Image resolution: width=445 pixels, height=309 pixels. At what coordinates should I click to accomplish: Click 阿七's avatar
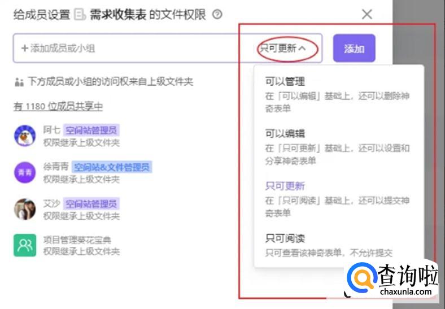25,136
